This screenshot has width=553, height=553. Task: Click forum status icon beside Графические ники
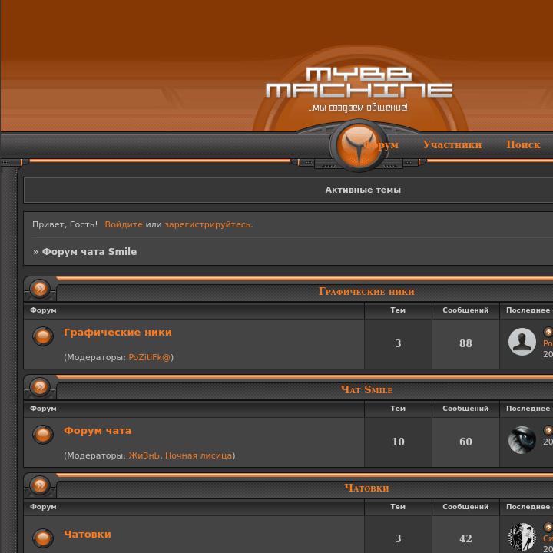43,336
